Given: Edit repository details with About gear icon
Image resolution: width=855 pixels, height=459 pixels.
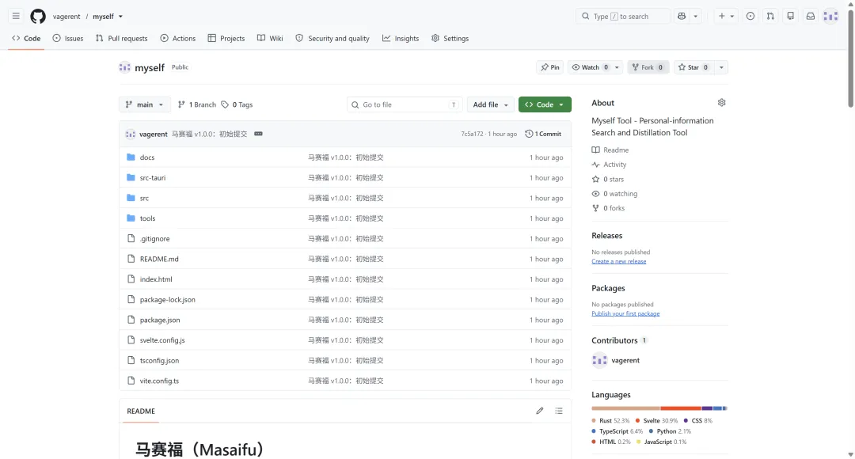Looking at the screenshot, I should click(x=721, y=103).
